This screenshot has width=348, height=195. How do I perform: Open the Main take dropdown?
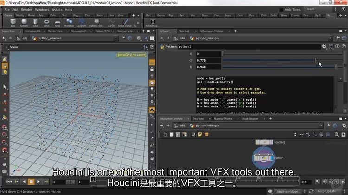[x=322, y=9]
